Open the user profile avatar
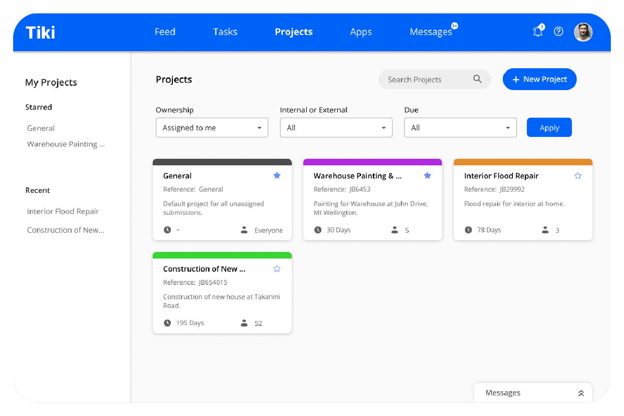The image size is (624, 416). pyautogui.click(x=583, y=32)
